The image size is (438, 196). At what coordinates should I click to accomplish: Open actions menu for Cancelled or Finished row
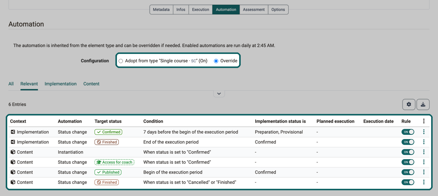[424, 182]
